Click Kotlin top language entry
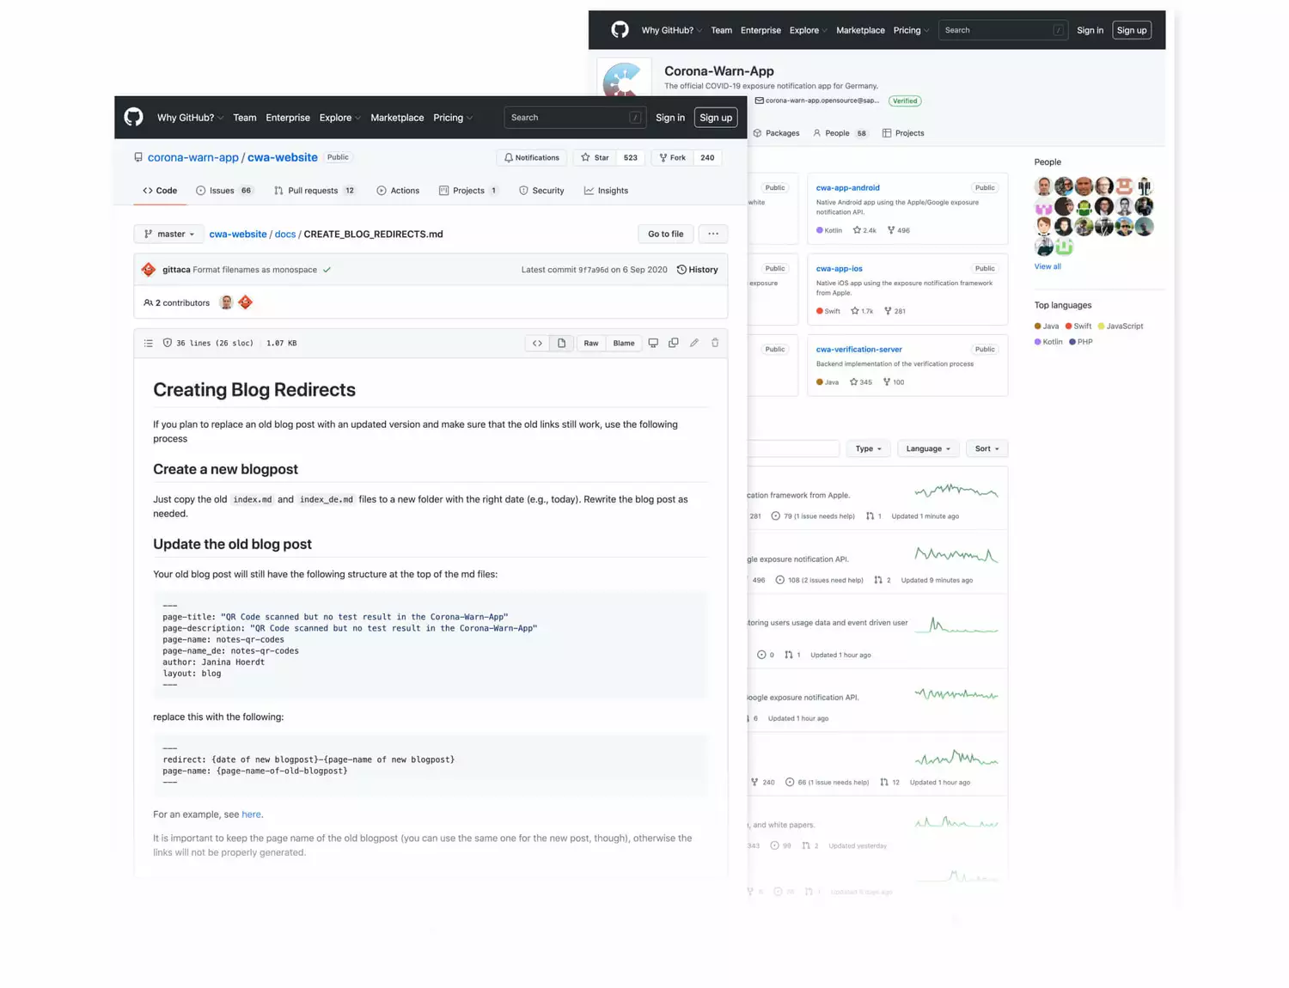Viewport: 1289px width, 988px height. [1048, 342]
